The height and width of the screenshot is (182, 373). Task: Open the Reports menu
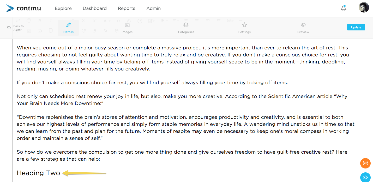click(127, 8)
